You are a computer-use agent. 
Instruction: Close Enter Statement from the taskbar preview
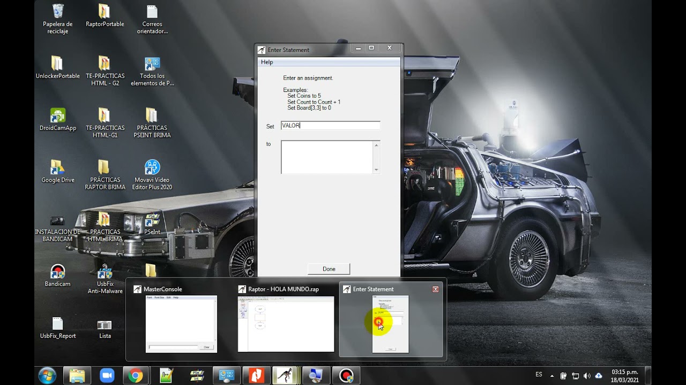pos(435,289)
